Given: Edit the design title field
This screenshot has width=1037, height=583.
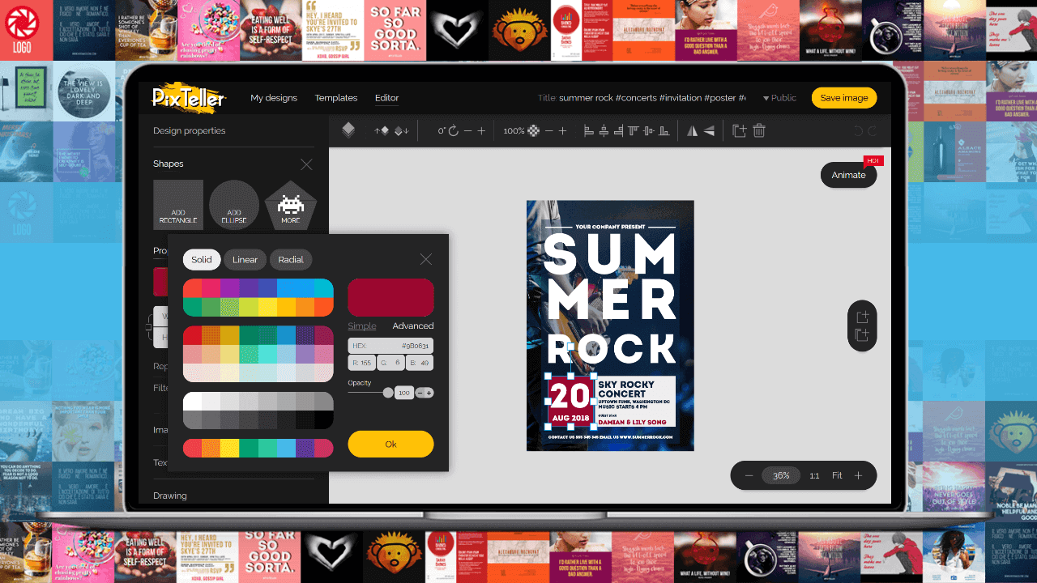Looking at the screenshot, I should (x=652, y=98).
